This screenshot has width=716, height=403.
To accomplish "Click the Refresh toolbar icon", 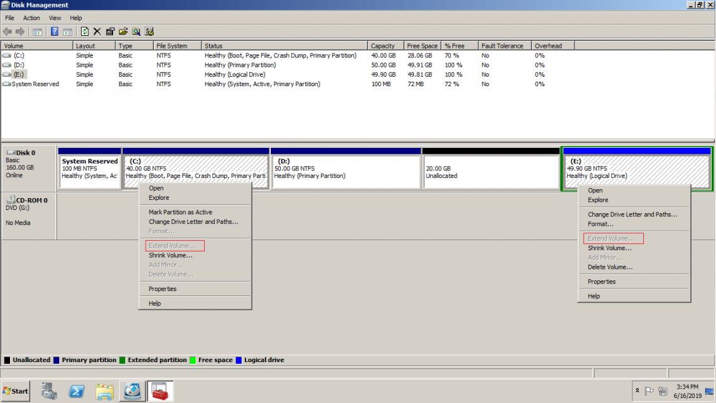I will coord(85,31).
